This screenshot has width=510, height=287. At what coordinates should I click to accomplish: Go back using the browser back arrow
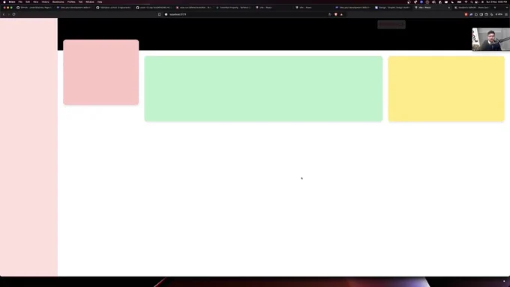coord(4,14)
